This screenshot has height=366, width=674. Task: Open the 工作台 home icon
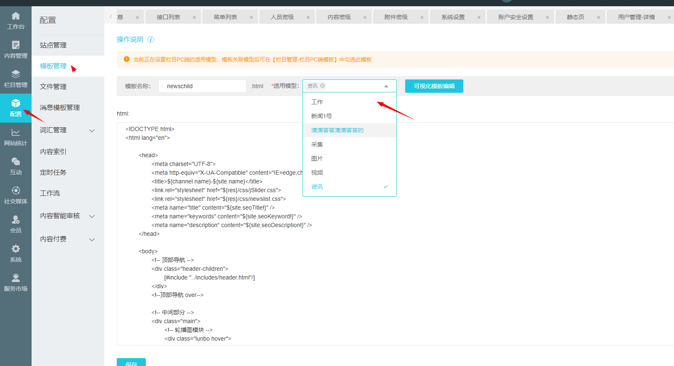(16, 16)
